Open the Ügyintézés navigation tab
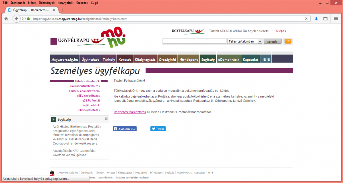343x183 pixels. (90, 58)
